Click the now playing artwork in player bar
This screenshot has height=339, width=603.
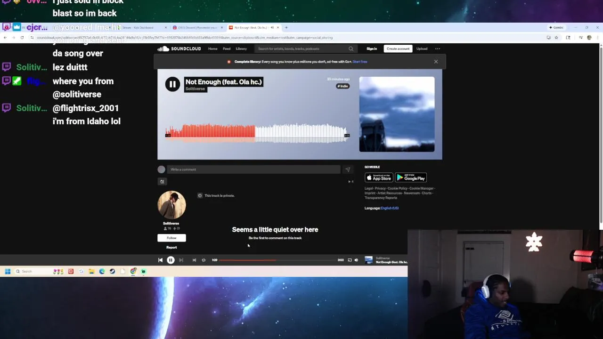click(x=368, y=260)
